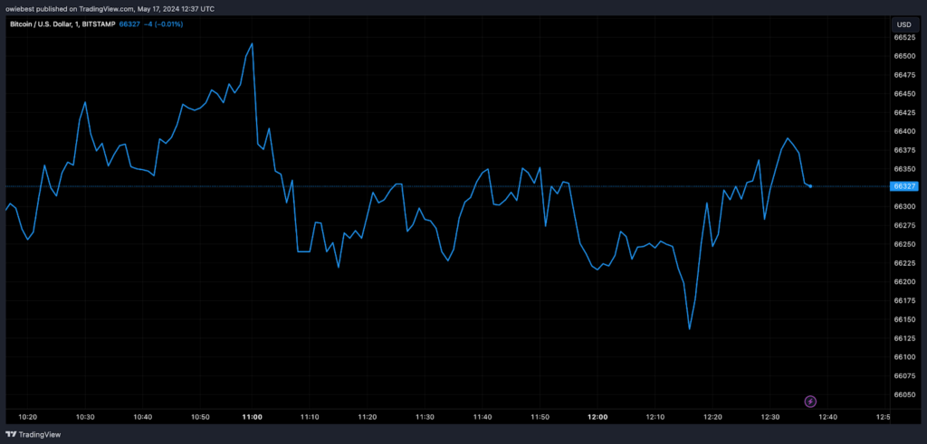Click the blue 66327 price next to BITSTAMP
The image size is (927, 444).
[x=131, y=24]
